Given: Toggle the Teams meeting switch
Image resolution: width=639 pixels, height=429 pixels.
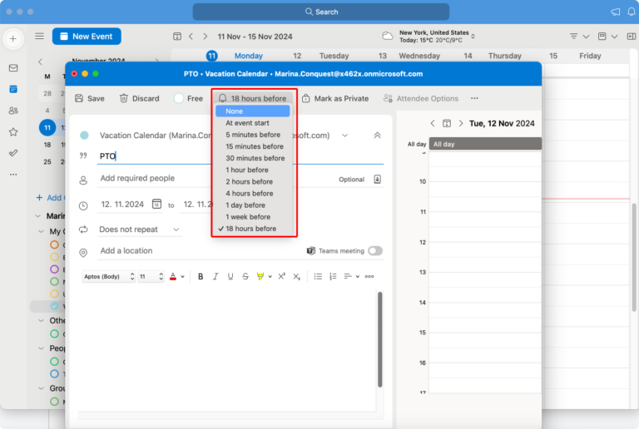Looking at the screenshot, I should click(x=374, y=251).
